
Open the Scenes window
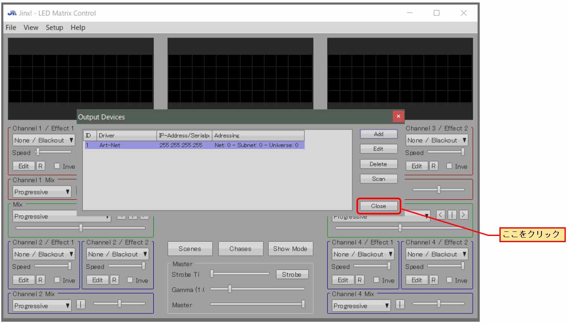click(x=190, y=249)
